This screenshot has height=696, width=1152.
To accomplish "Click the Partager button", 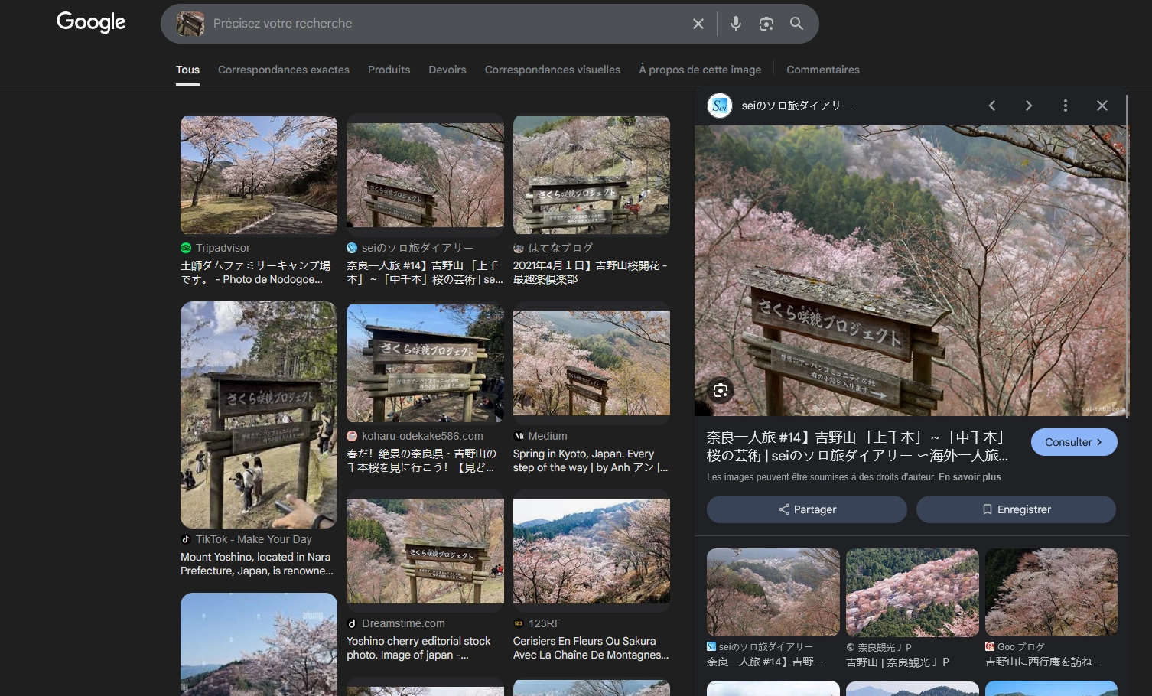I will click(x=806, y=509).
